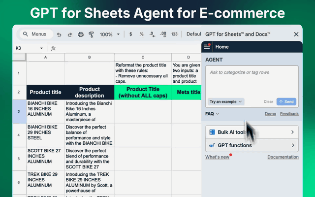Image resolution: width=315 pixels, height=197 pixels.
Task: Decrease decimal places
Action: (x=152, y=34)
